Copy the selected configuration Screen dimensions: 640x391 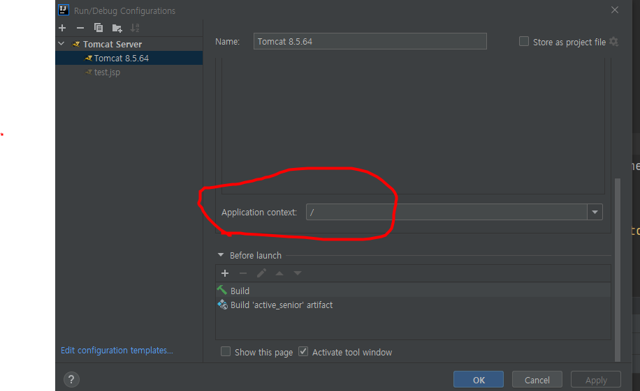99,28
